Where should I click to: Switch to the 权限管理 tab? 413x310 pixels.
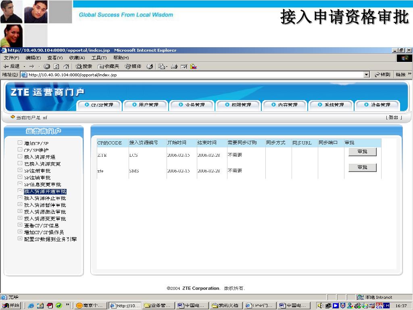(x=238, y=105)
